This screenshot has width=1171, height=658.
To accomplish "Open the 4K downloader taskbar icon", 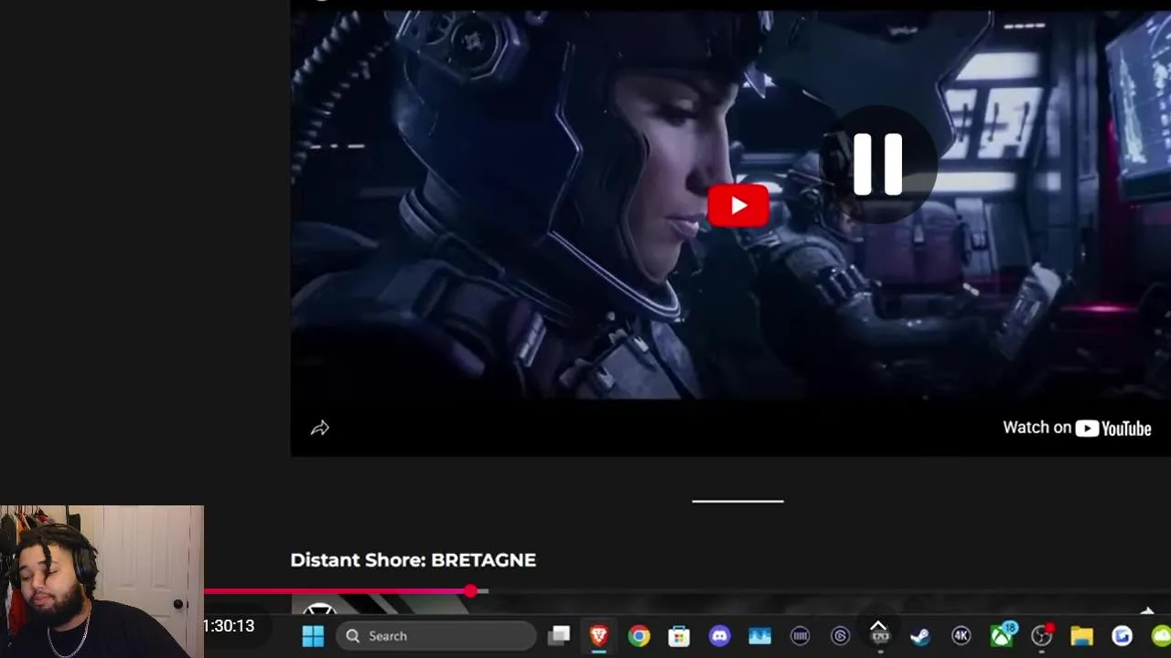I will (961, 636).
